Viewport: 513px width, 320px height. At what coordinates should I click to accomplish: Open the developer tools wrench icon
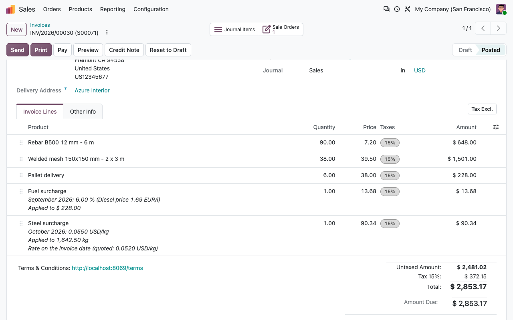[x=407, y=9]
